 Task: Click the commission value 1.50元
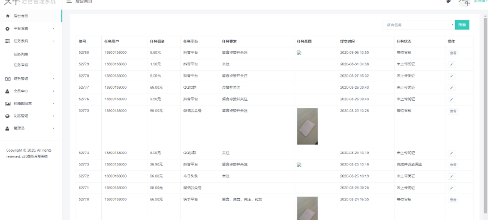coord(155,64)
